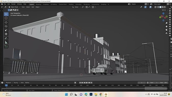Toggle proportional editing
Screen dimensions: 172x97
coord(93,7)
